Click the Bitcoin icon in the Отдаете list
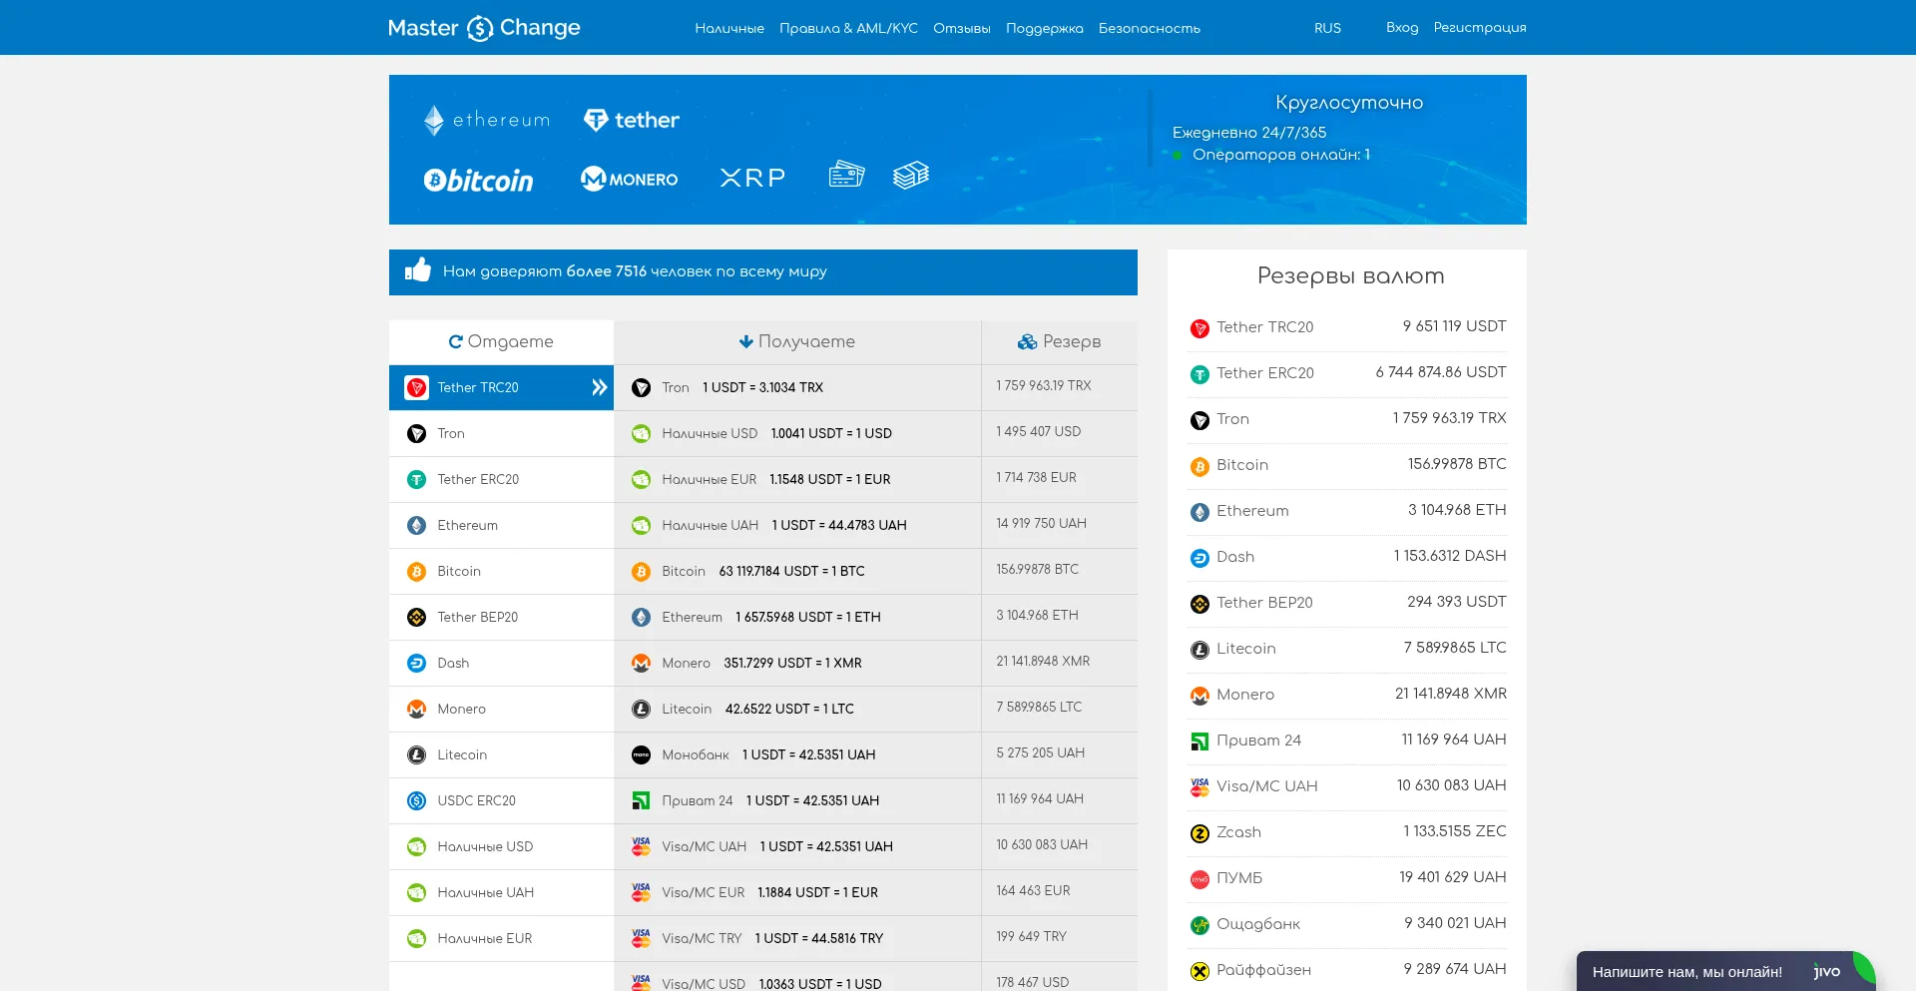Screen dimensions: 1916x991 [416, 572]
